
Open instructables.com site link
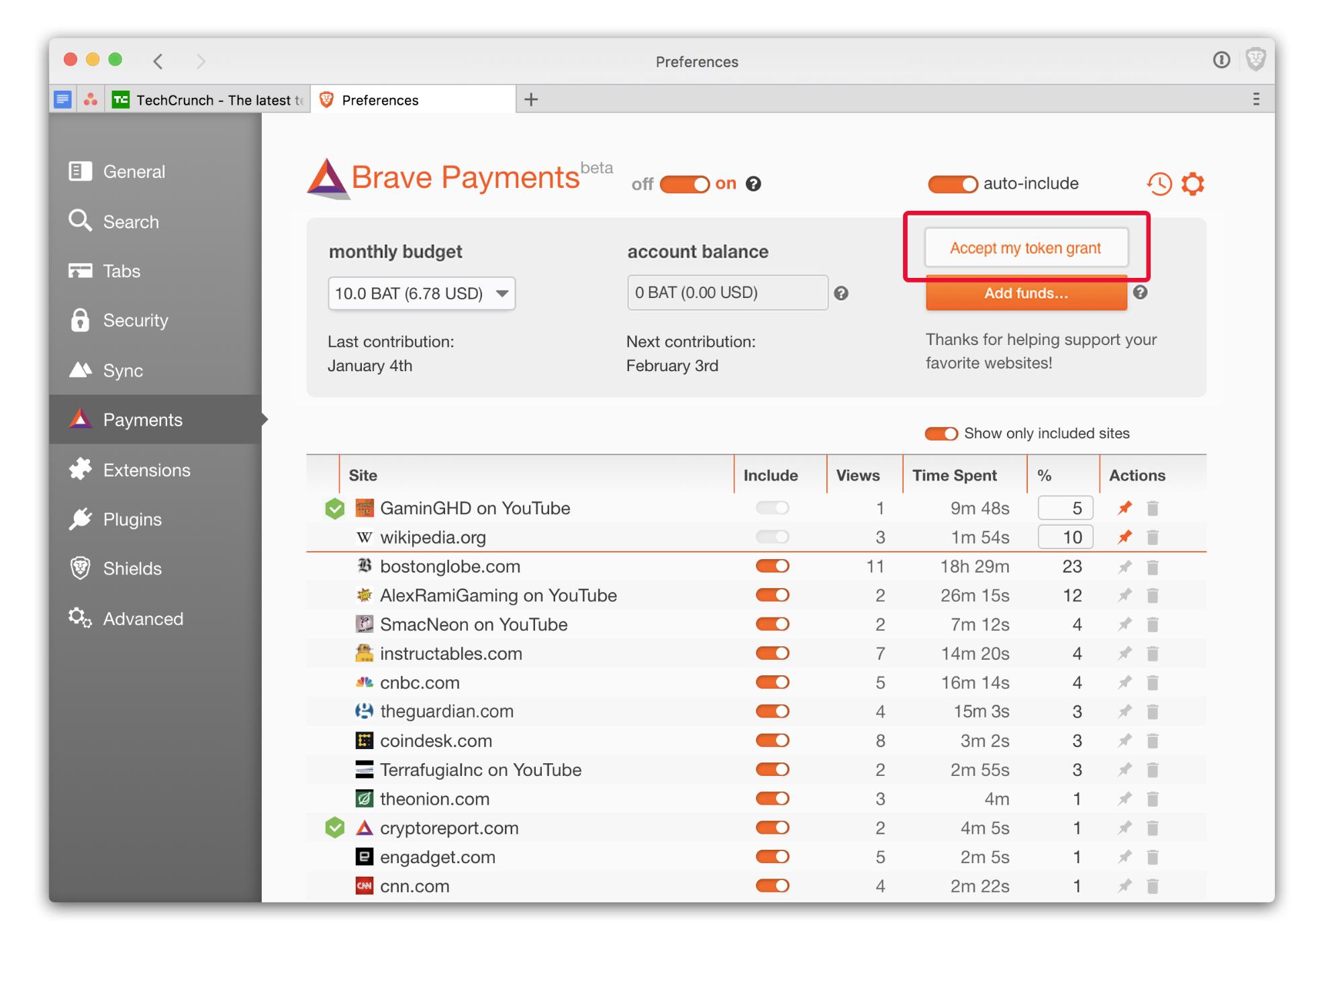(450, 653)
